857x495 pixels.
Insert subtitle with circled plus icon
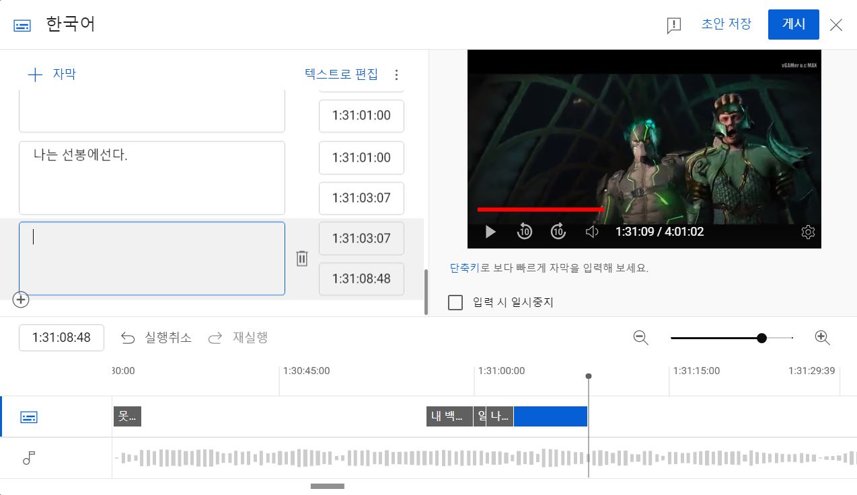pyautogui.click(x=21, y=300)
